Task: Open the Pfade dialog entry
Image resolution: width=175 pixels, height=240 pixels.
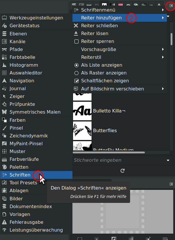Action: (x=36, y=49)
